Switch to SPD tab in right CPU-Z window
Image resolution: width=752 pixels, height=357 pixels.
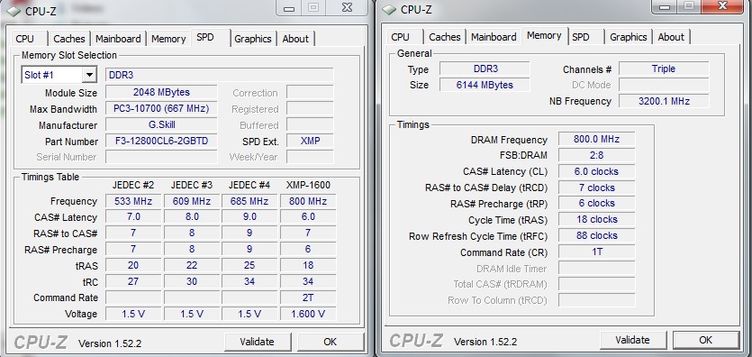[x=585, y=37]
